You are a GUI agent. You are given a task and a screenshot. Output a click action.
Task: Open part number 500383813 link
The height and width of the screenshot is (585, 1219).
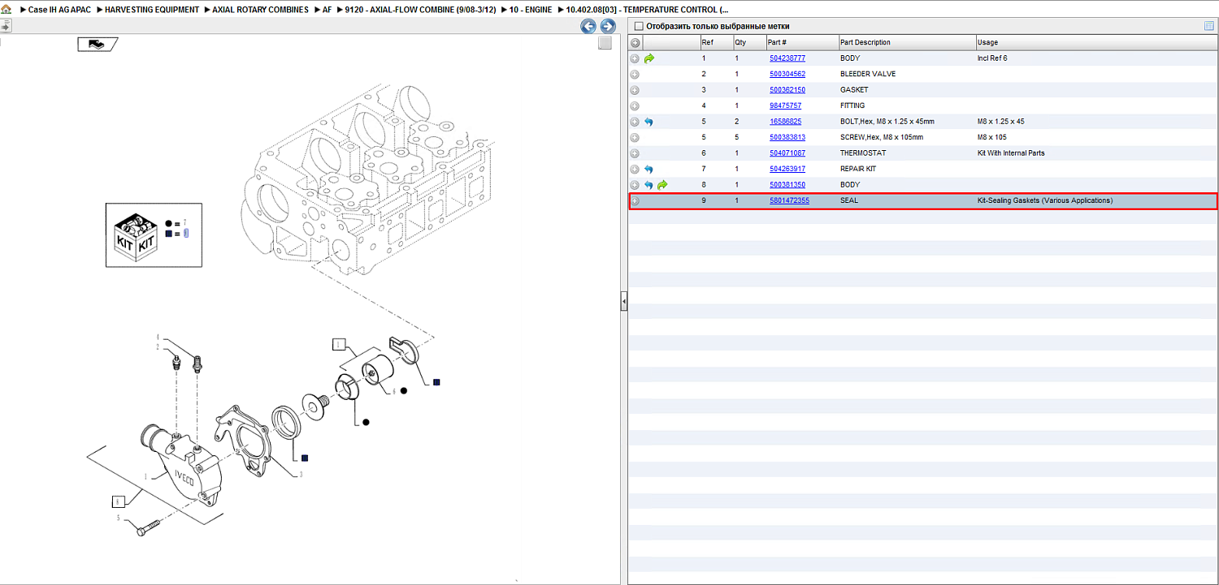[787, 137]
